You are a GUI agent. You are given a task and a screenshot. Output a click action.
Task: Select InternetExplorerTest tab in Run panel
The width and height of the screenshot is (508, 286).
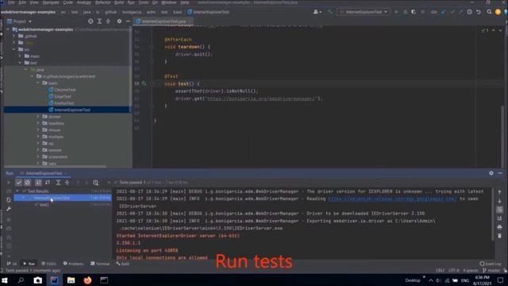pos(44,173)
